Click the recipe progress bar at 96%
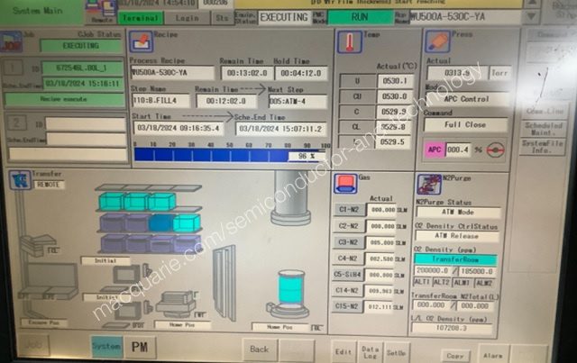The height and width of the screenshot is (363, 577). point(232,156)
